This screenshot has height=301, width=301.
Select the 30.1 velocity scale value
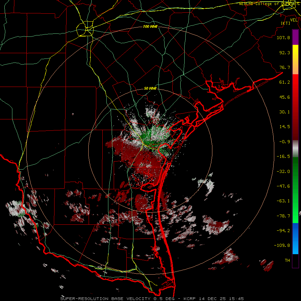(x=285, y=112)
